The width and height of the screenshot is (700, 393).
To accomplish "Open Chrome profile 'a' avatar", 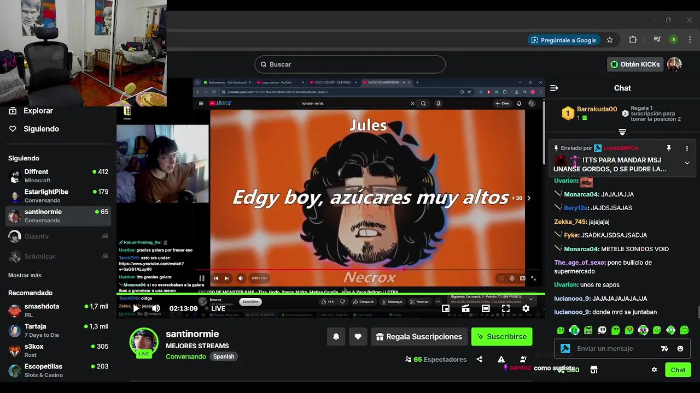I will pos(674,40).
